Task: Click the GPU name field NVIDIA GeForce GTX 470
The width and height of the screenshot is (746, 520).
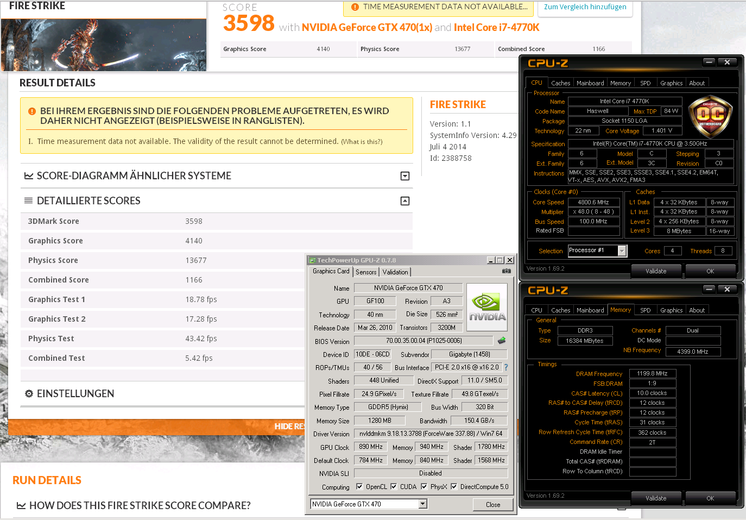Action: 408,288
